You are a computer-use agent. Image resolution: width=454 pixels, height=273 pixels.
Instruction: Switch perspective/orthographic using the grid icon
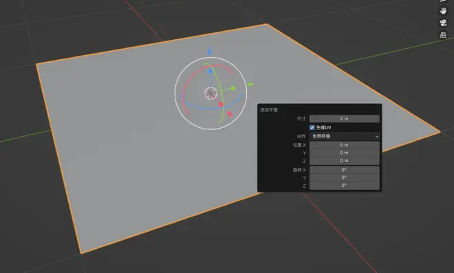443,35
